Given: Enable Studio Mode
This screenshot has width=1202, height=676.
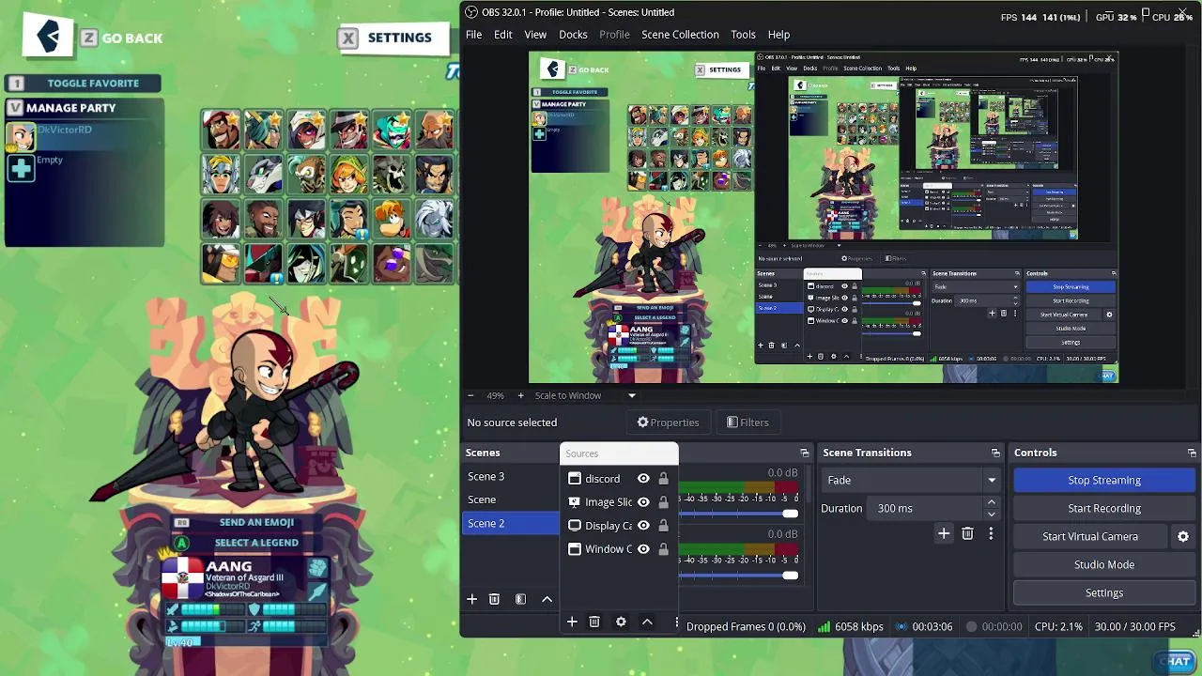Looking at the screenshot, I should [x=1104, y=564].
